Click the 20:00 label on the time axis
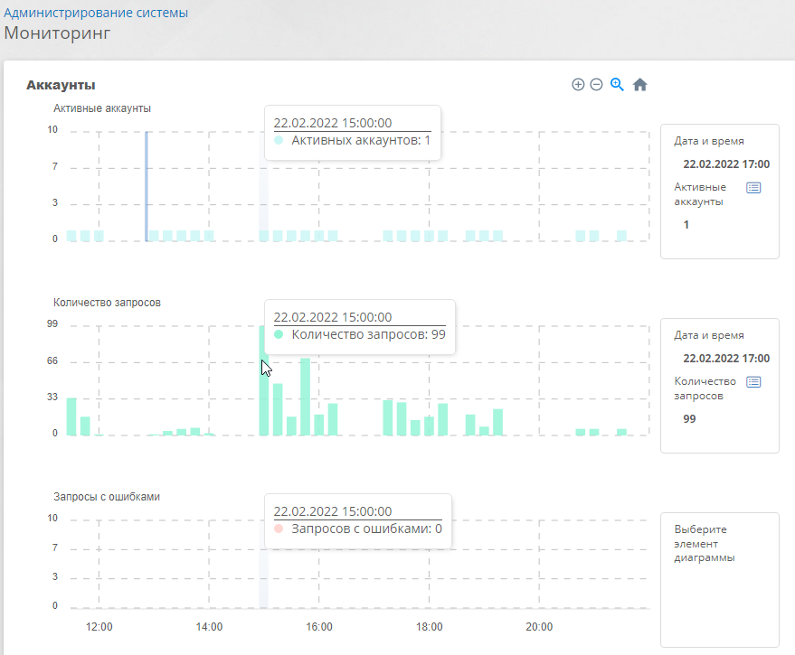Screen dimensions: 795x655 (x=539, y=627)
